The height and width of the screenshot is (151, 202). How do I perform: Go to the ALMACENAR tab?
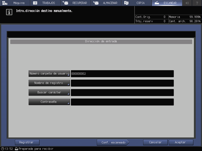[106, 3]
